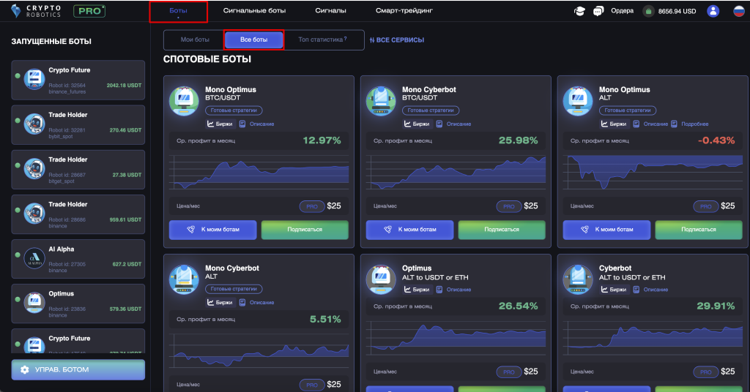The height and width of the screenshot is (392, 750).
Task: Click Биржи chart icon on Mono Optimus BTC/USDT
Action: pyautogui.click(x=210, y=124)
